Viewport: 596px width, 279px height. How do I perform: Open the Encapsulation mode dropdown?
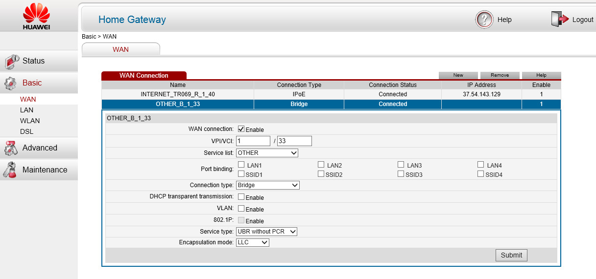pos(253,242)
